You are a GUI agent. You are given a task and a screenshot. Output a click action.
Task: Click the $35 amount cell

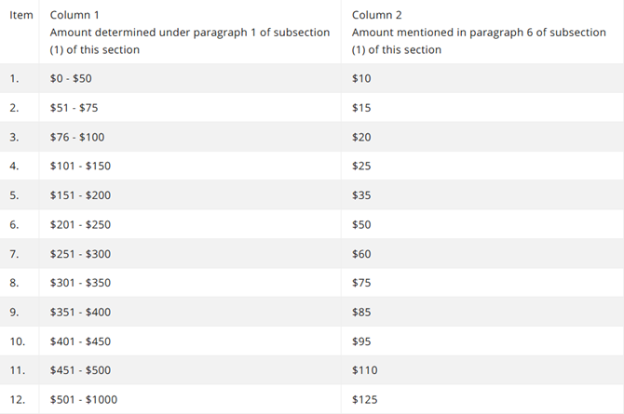(x=361, y=195)
